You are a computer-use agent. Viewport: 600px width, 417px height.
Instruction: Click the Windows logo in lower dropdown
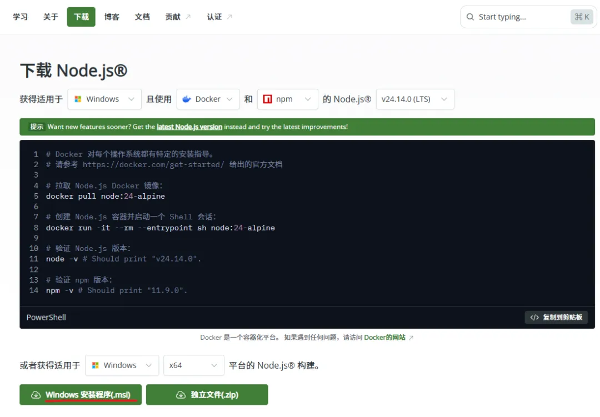[x=96, y=365]
